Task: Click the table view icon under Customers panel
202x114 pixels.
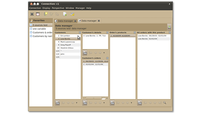Action: click(57, 103)
